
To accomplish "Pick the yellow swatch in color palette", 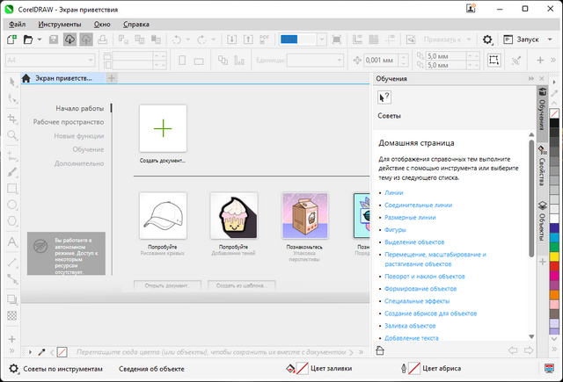I will pos(554,256).
